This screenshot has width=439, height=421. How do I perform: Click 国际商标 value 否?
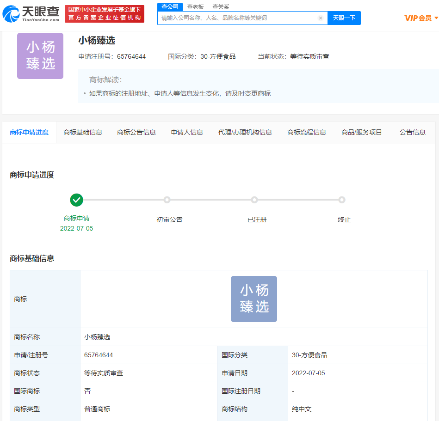pos(87,391)
